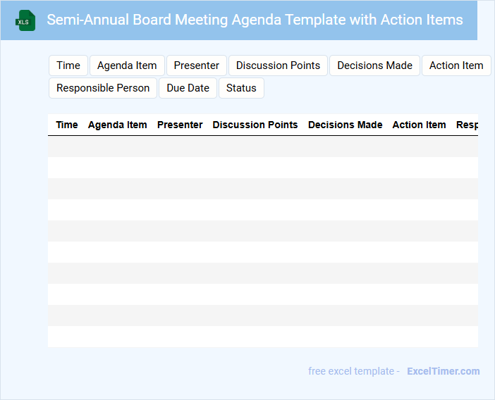Click the Time column header
495x400 pixels.
coord(67,125)
